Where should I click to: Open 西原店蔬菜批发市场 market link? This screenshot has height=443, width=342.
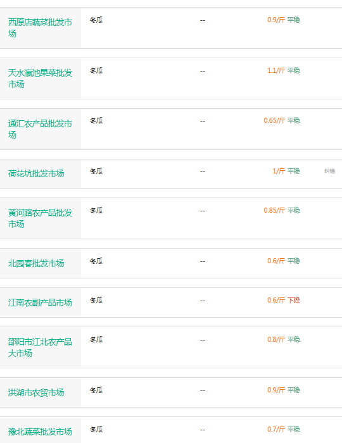coord(40,28)
